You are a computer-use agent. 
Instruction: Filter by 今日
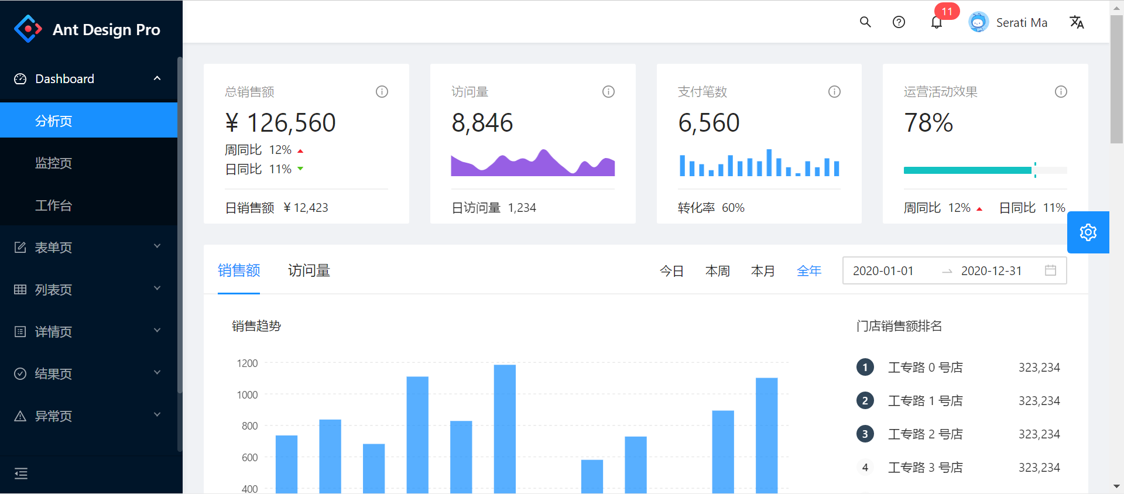point(671,271)
